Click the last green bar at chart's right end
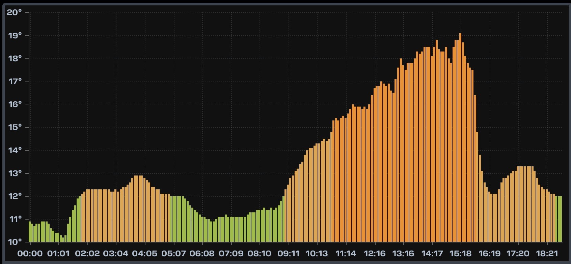The height and width of the screenshot is (264, 571). (x=560, y=219)
